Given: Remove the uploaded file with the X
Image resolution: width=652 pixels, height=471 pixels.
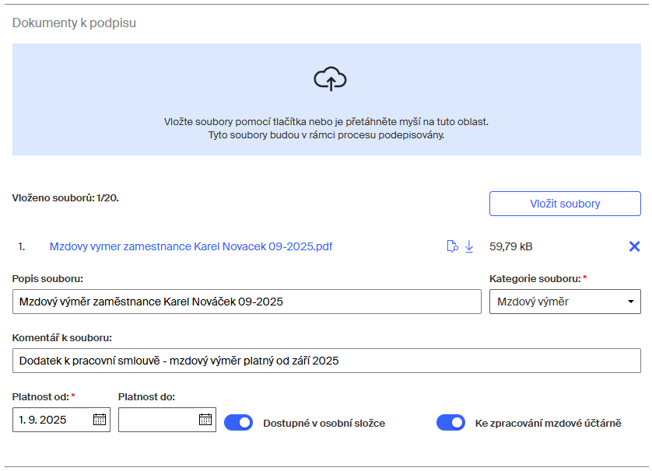Looking at the screenshot, I should pyautogui.click(x=634, y=246).
